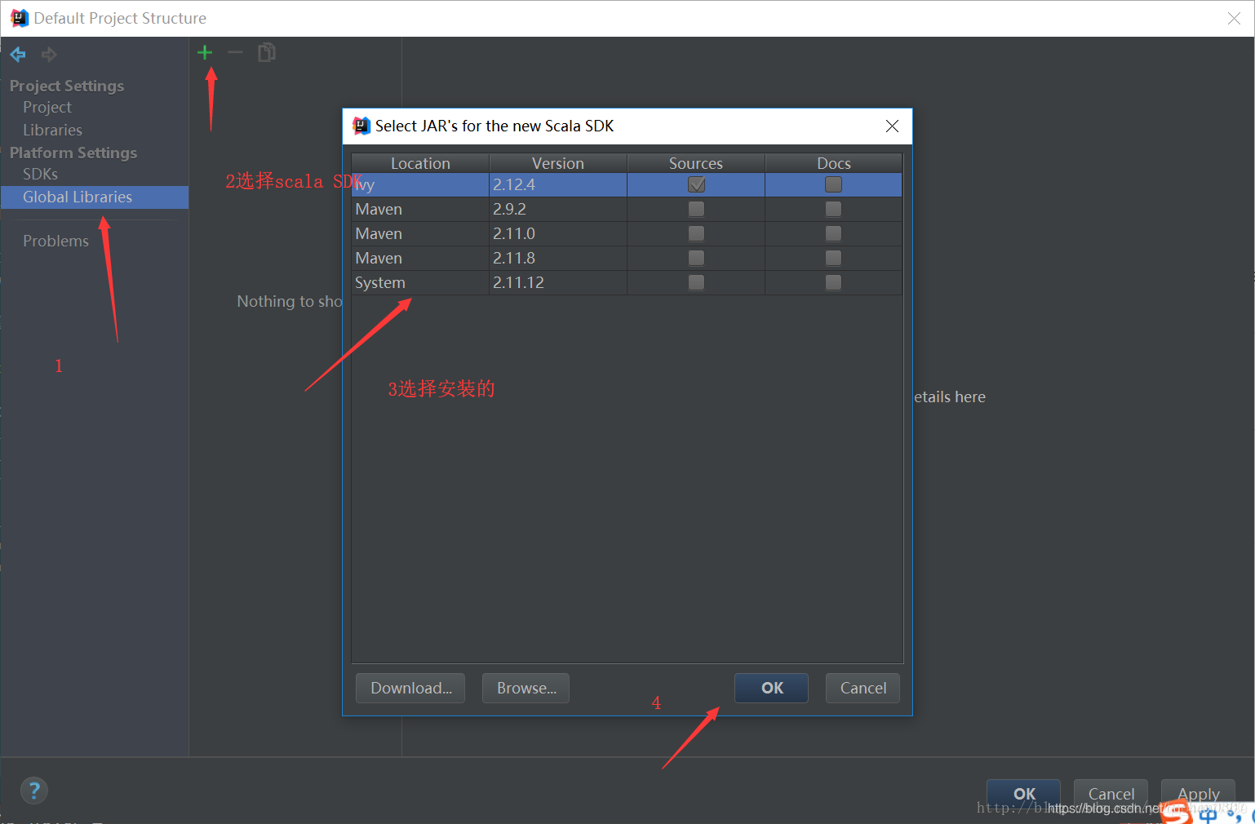Click the Download... button
The width and height of the screenshot is (1255, 824).
tap(410, 688)
